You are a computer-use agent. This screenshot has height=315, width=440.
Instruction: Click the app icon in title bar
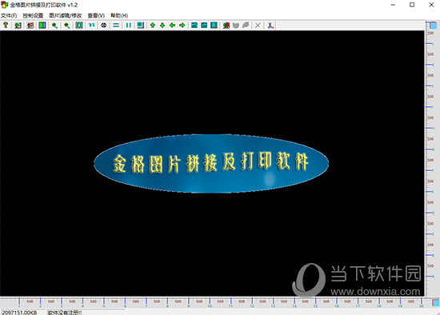pyautogui.click(x=5, y=5)
